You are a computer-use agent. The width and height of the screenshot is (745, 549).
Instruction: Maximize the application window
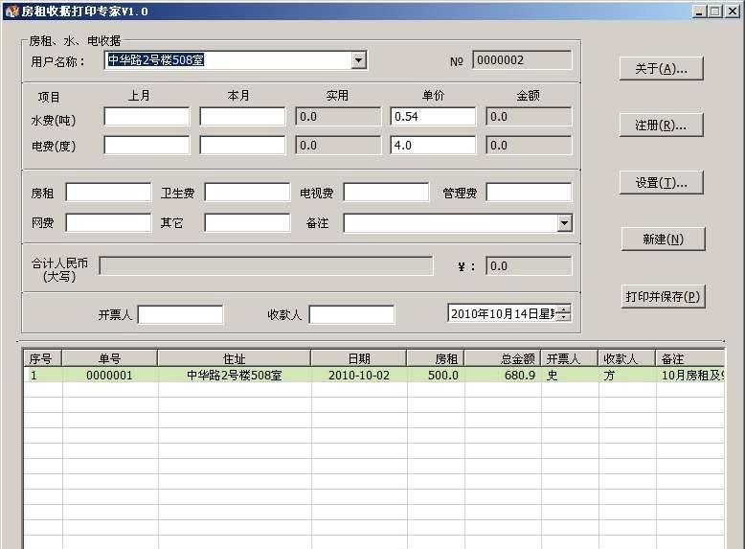pos(713,11)
